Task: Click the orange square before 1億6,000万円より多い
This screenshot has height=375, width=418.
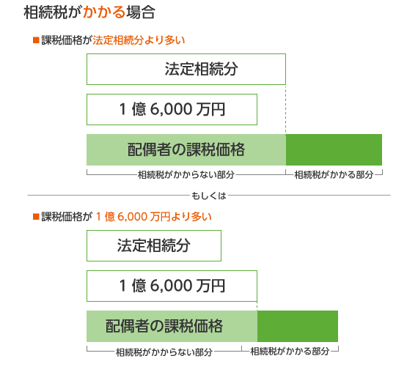Action: (x=36, y=217)
